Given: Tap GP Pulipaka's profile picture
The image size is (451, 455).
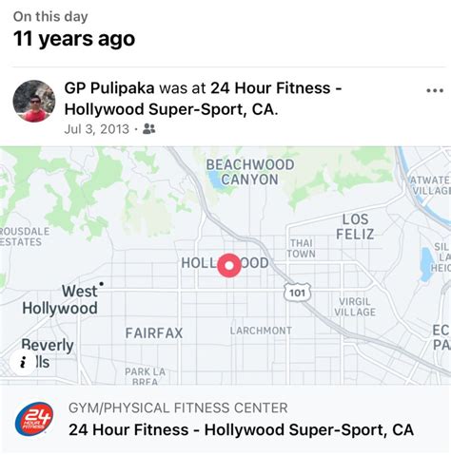Looking at the screenshot, I should (34, 101).
